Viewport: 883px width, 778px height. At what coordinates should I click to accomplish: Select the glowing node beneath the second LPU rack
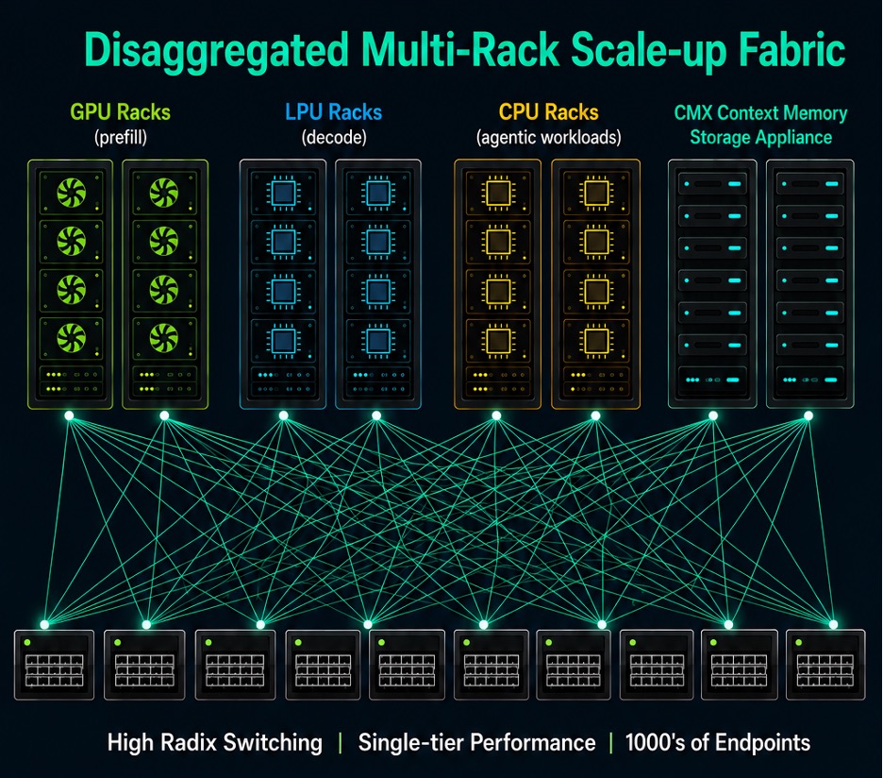(376, 415)
